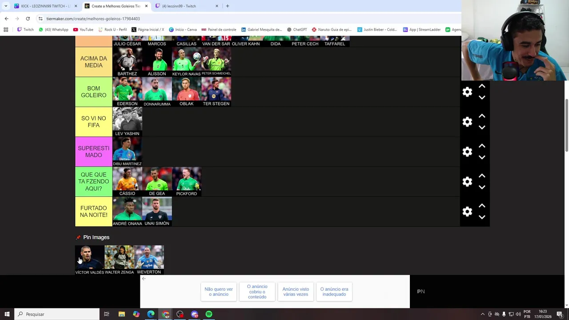This screenshot has height=320, width=569.
Task: Click 'Não quero ver o anúncio' ad option
Action: tap(218, 292)
